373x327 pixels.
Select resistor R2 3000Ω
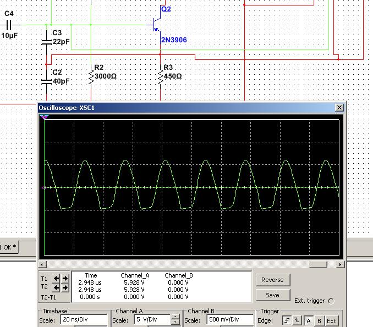[91, 76]
